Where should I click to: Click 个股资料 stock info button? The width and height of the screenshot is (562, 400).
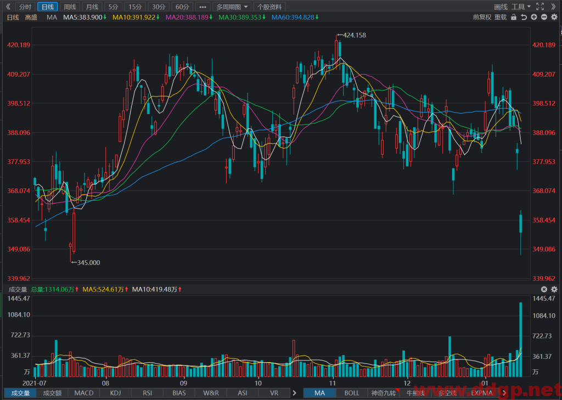(269, 7)
